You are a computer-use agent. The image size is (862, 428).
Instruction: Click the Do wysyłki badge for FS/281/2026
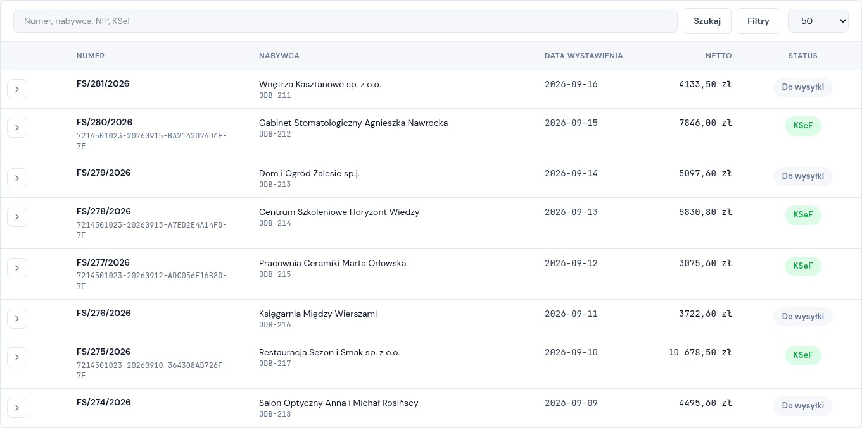tap(803, 87)
